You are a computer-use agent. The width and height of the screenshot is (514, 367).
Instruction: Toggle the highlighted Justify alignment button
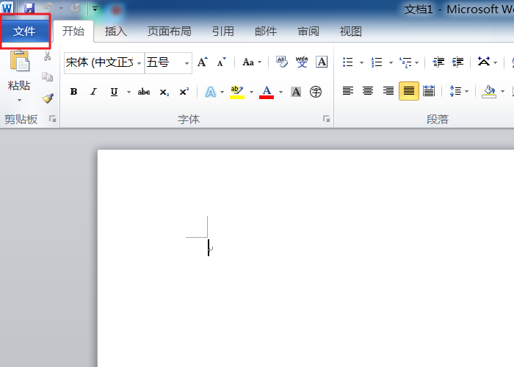coord(409,91)
